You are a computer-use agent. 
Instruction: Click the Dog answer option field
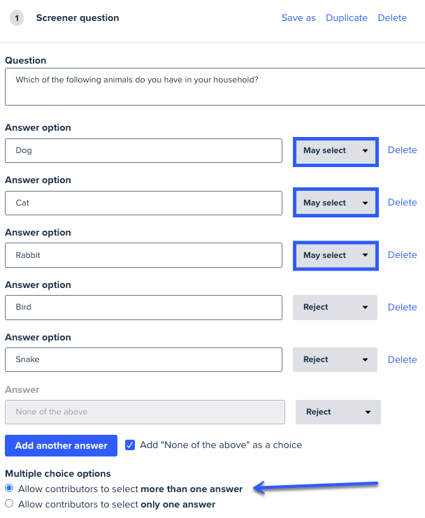[x=143, y=150]
